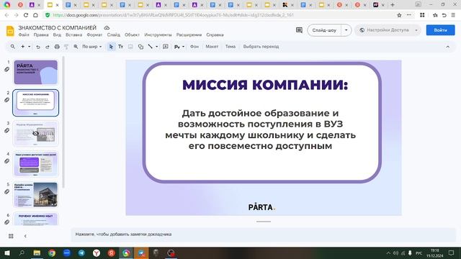Collapse the menus with chevron up
The width and height of the screenshot is (461, 259).
[x=448, y=47]
